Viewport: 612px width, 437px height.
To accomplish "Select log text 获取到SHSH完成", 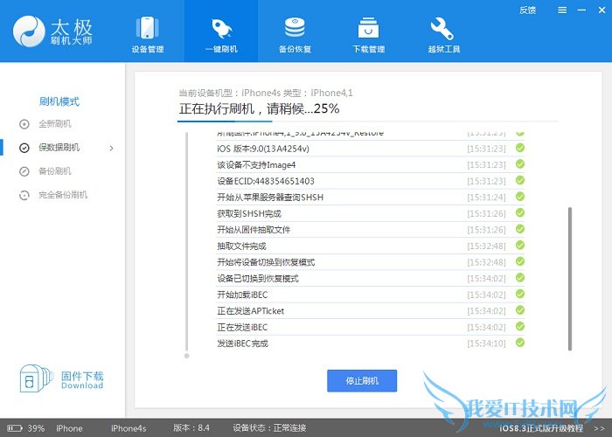I will [x=249, y=214].
